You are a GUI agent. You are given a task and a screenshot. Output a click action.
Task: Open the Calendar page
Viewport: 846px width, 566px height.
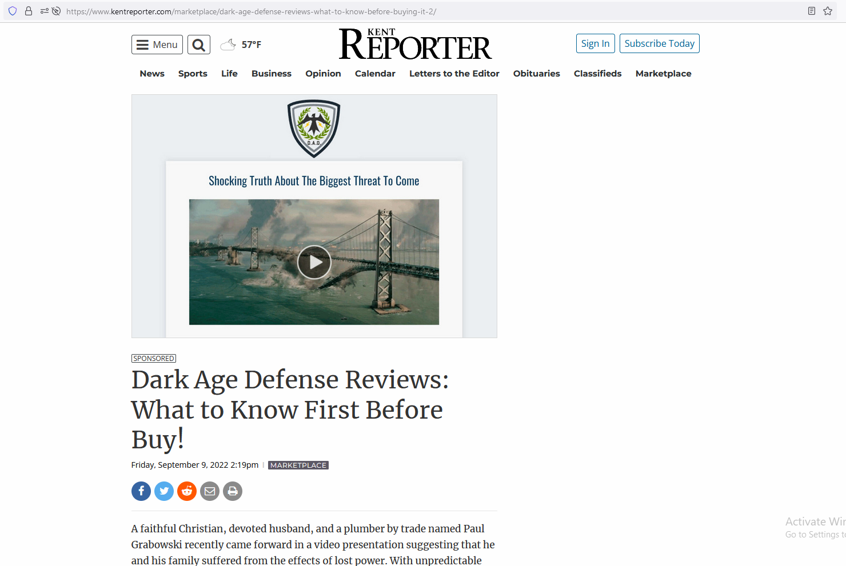tap(375, 74)
